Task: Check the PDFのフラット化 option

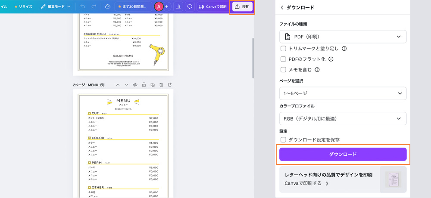Action: 283,59
